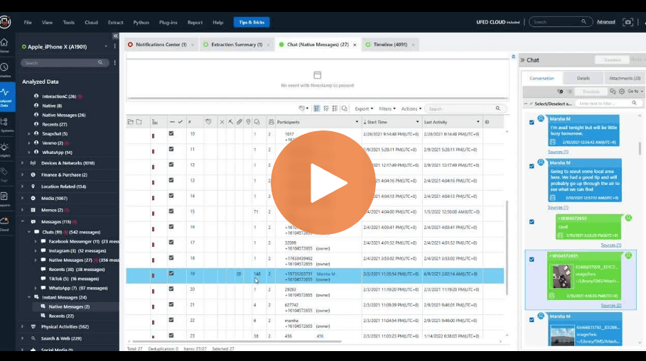Click the image thumbnail in green message

[x=561, y=277]
